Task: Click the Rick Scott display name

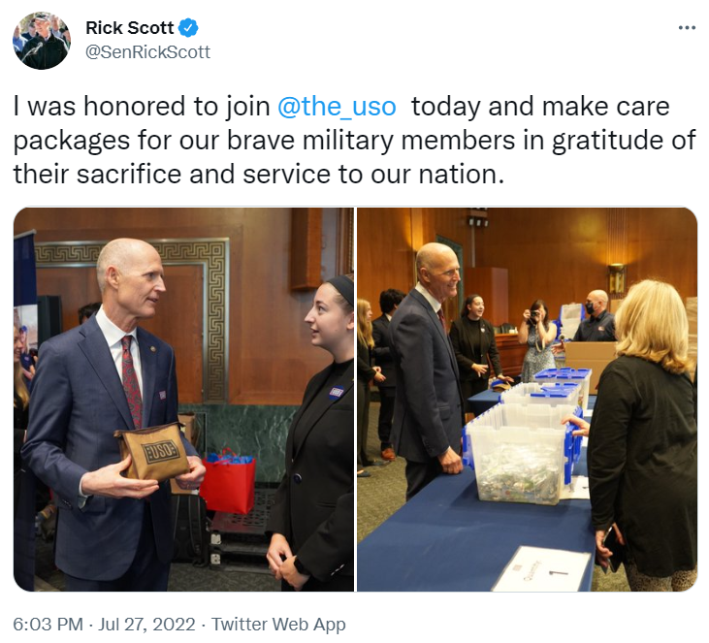Action: point(129,28)
